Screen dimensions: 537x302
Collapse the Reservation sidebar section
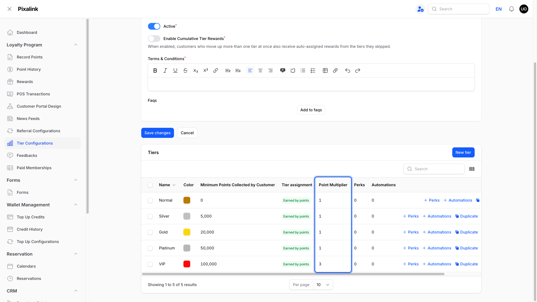pyautogui.click(x=76, y=254)
